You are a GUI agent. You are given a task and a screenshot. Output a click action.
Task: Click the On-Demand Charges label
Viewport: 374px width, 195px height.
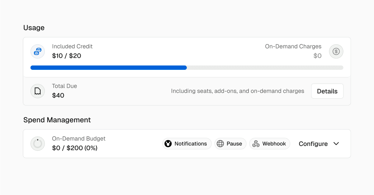(x=293, y=47)
